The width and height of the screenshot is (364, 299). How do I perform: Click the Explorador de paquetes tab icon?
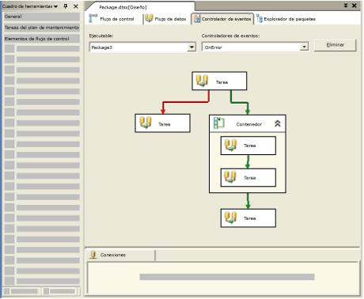[x=260, y=18]
